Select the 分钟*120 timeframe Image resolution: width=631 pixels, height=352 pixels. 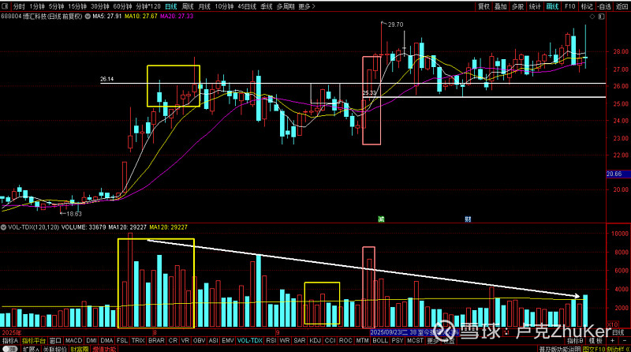tap(147, 6)
